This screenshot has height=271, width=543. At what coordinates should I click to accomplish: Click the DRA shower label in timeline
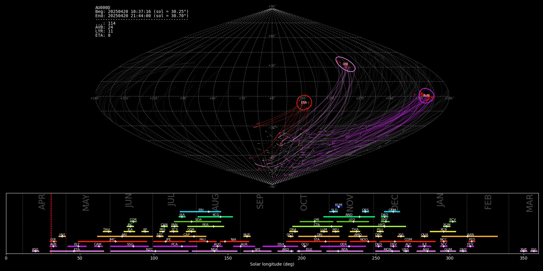click(293, 230)
